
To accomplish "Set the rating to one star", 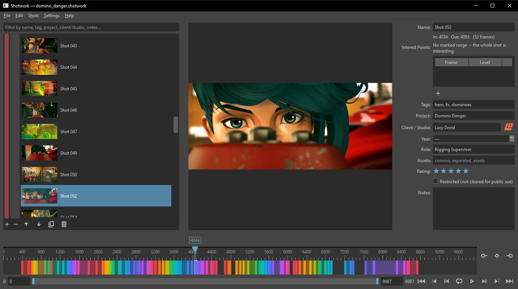I will pyautogui.click(x=436, y=171).
